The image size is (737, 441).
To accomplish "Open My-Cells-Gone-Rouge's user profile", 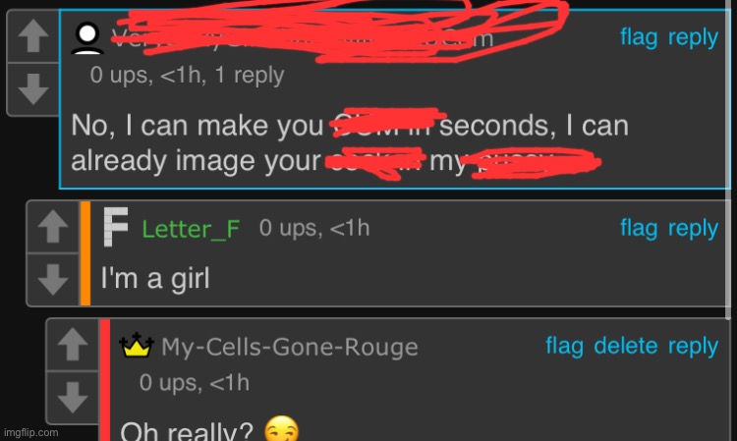I will [290, 347].
